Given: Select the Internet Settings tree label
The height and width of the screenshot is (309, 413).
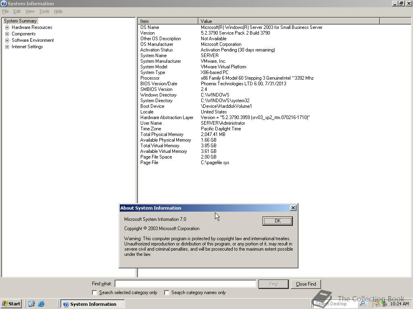Looking at the screenshot, I should click(x=27, y=47).
